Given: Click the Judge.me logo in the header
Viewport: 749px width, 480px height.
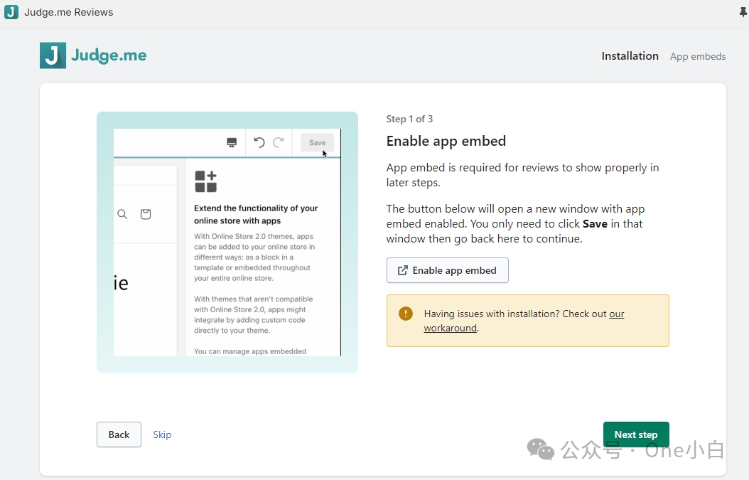Looking at the screenshot, I should 93,55.
